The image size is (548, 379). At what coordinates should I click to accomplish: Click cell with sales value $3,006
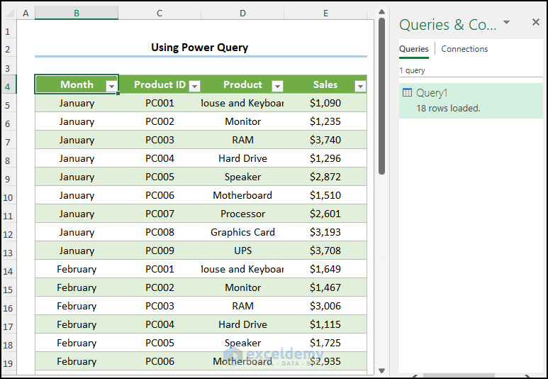[x=325, y=306]
